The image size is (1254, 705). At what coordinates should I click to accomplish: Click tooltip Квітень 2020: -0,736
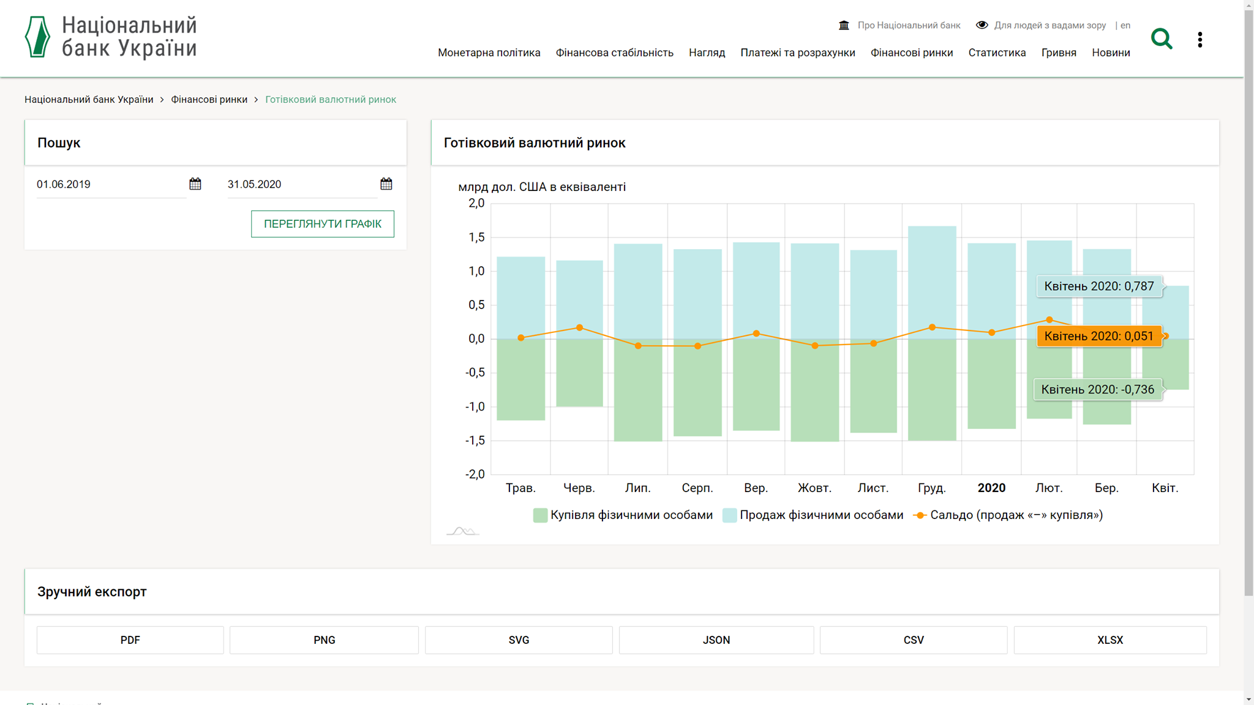coord(1097,389)
